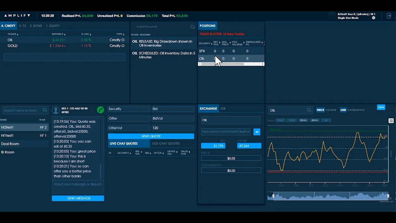The image size is (396, 223).
Task: Click the chart navigator right handle
Action: (388, 196)
